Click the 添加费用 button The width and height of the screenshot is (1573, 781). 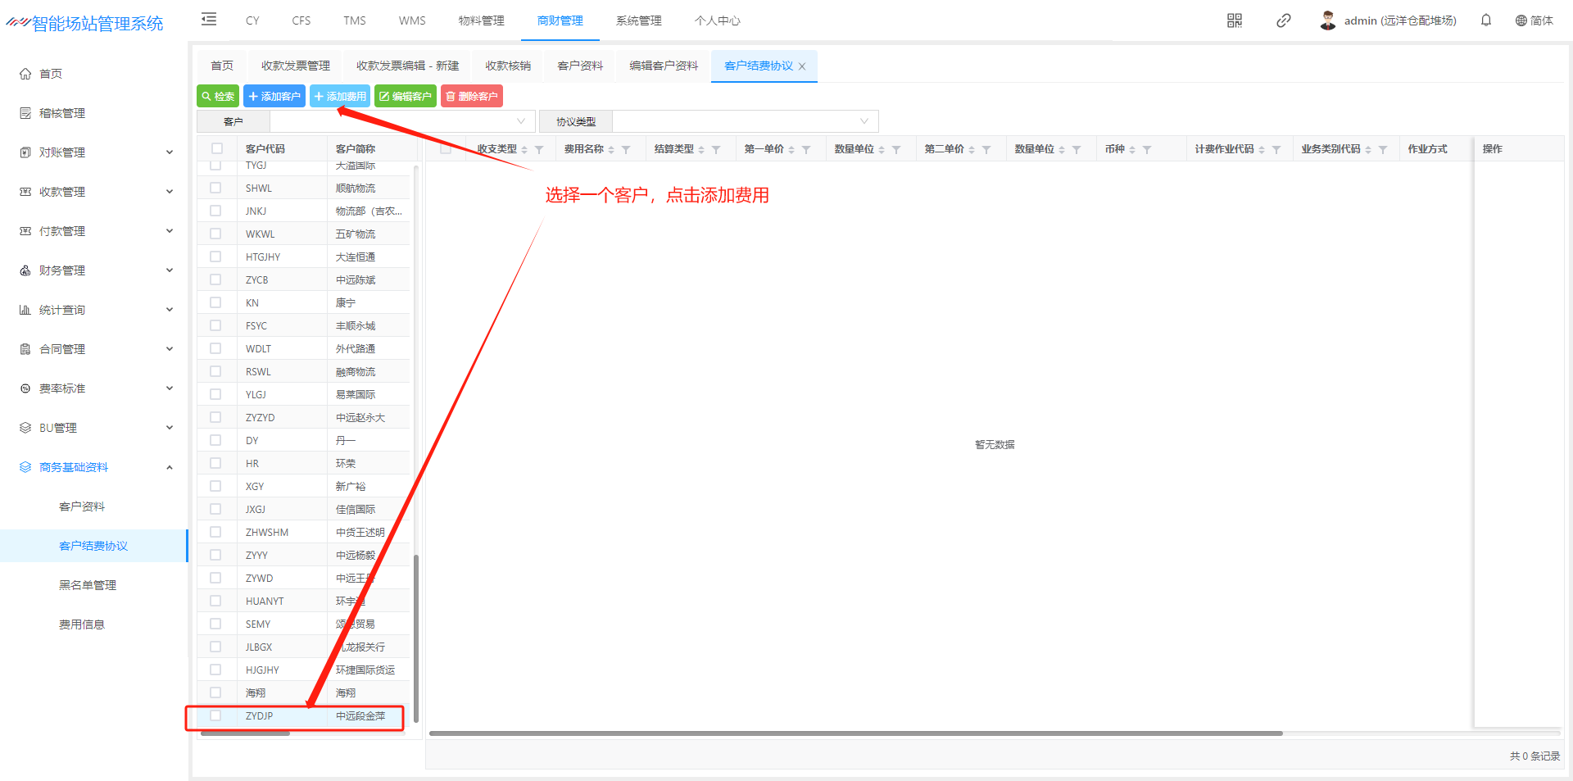click(340, 97)
